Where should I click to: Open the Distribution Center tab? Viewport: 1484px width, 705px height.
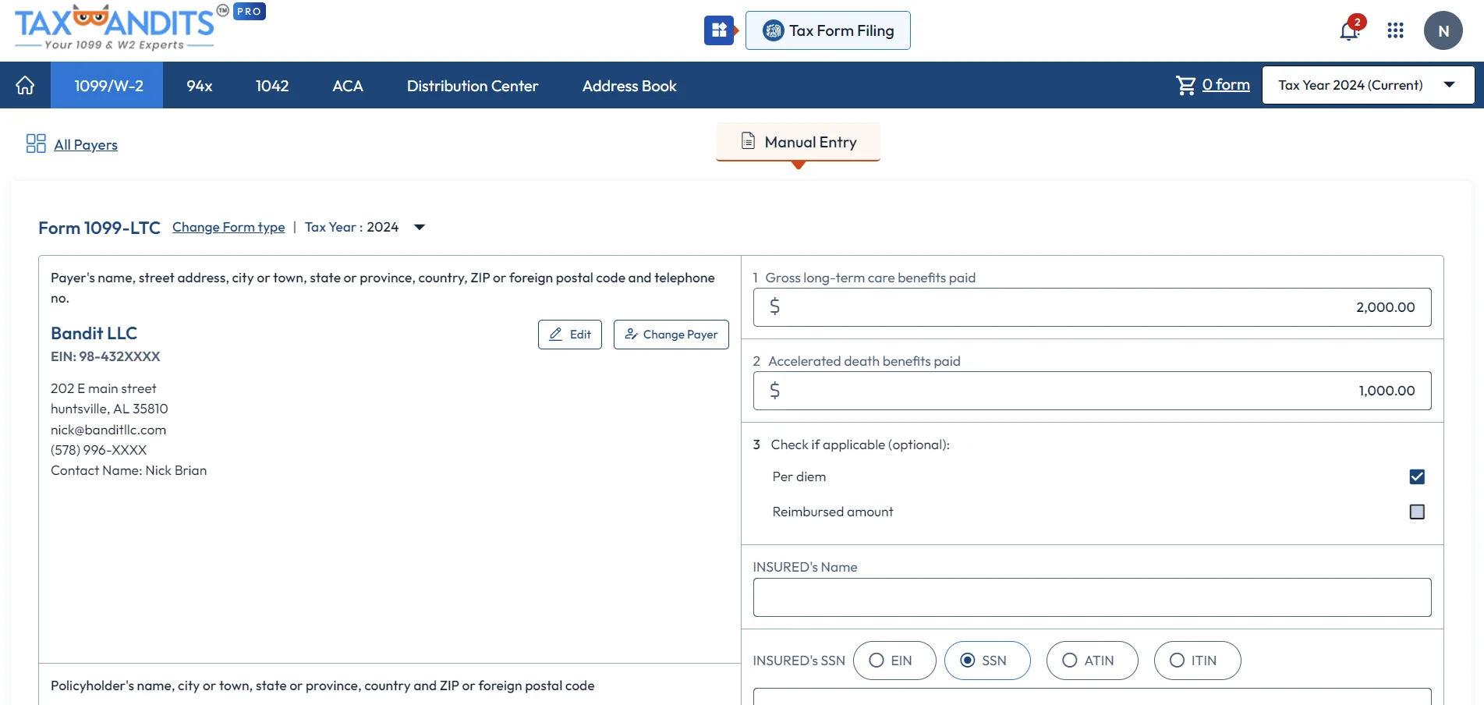(471, 86)
